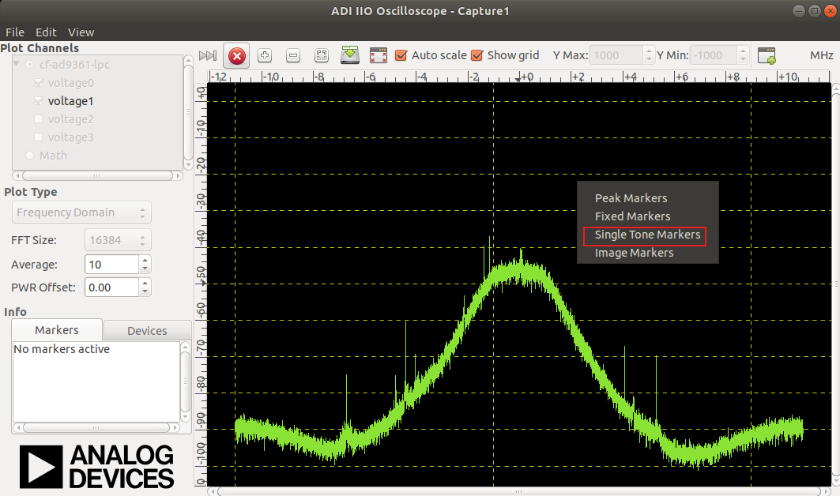Choose Single Tone Markers from context menu

pos(647,235)
